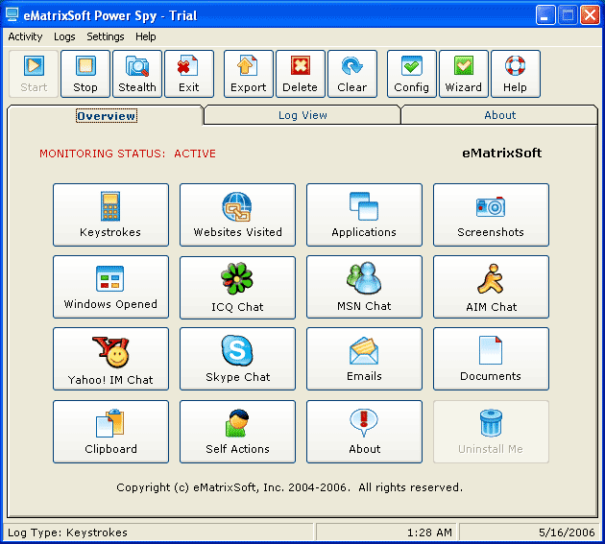Click the title bar application icon
The width and height of the screenshot is (605, 544).
click(12, 15)
